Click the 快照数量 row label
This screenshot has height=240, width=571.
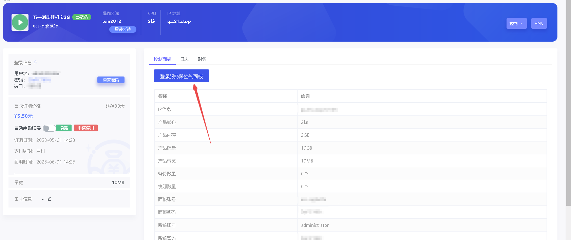[167, 187]
